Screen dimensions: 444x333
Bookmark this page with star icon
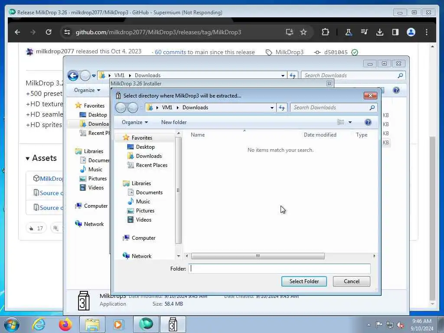tap(304, 32)
